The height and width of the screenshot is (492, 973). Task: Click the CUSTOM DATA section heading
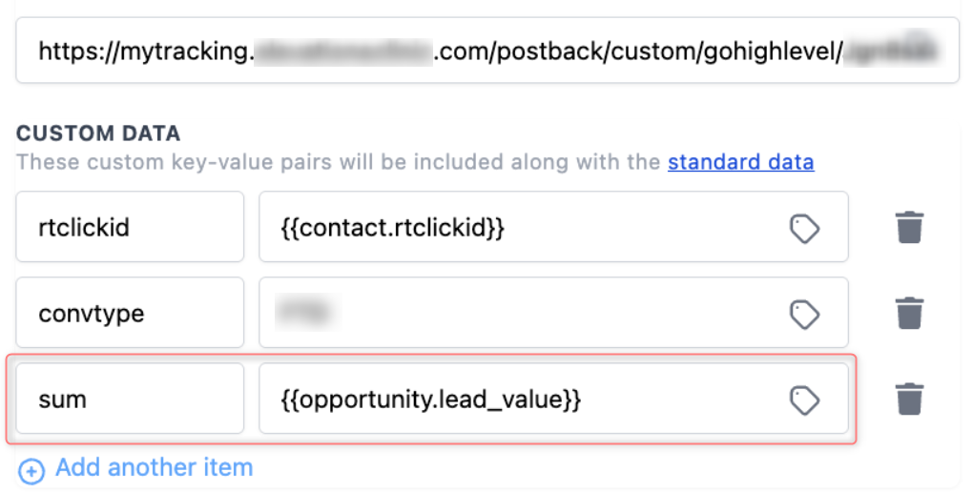(x=98, y=133)
